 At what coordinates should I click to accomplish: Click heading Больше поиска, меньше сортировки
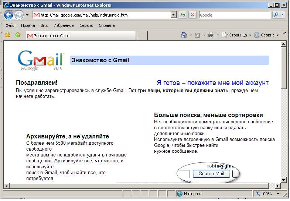click(x=208, y=115)
